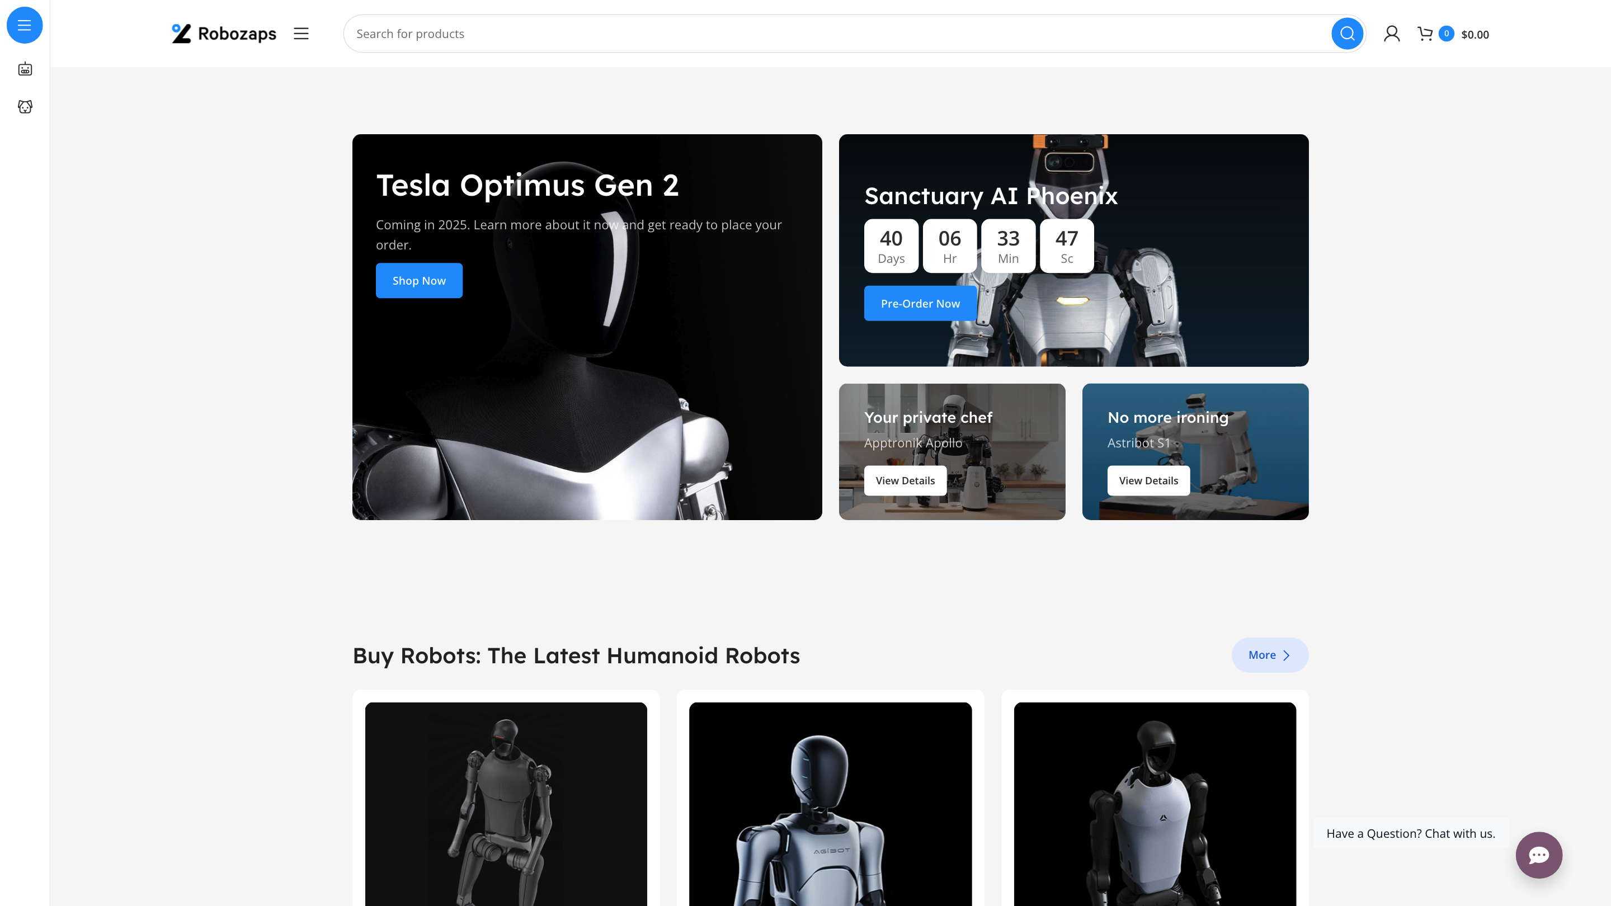
Task: Click the robot icon in sidebar
Action: pyautogui.click(x=25, y=69)
